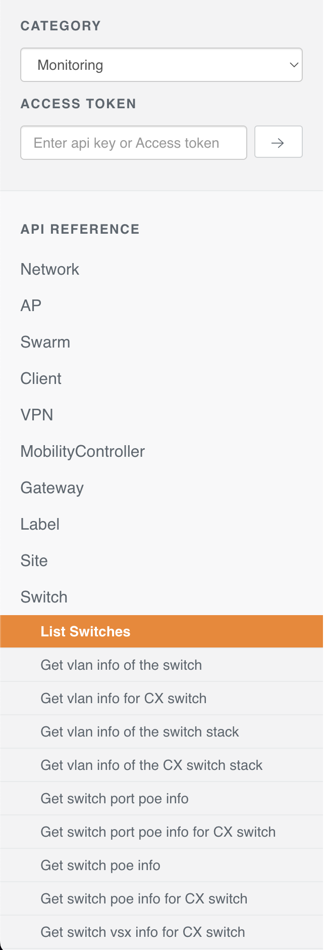
Task: Open the Site section
Action: point(34,560)
